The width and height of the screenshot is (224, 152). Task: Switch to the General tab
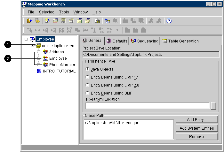pos(92,41)
